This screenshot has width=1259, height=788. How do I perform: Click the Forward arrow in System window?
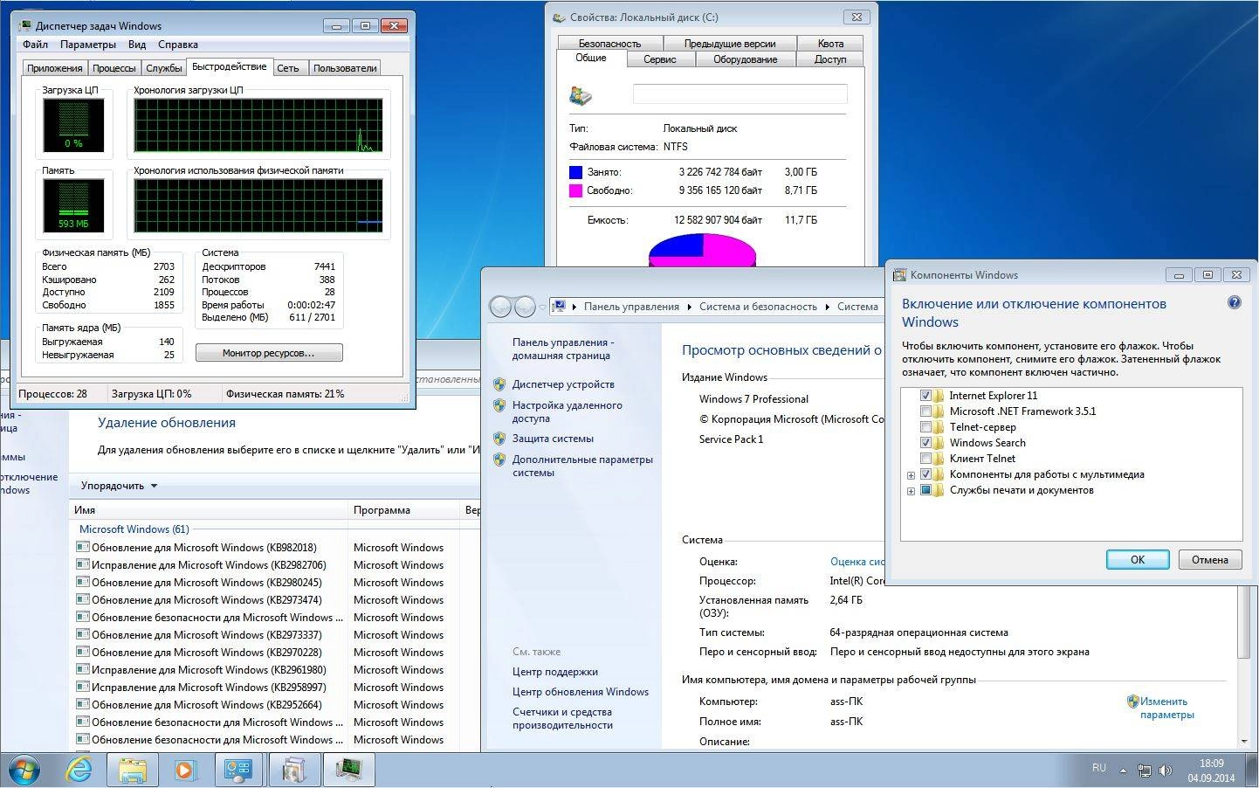click(x=525, y=307)
